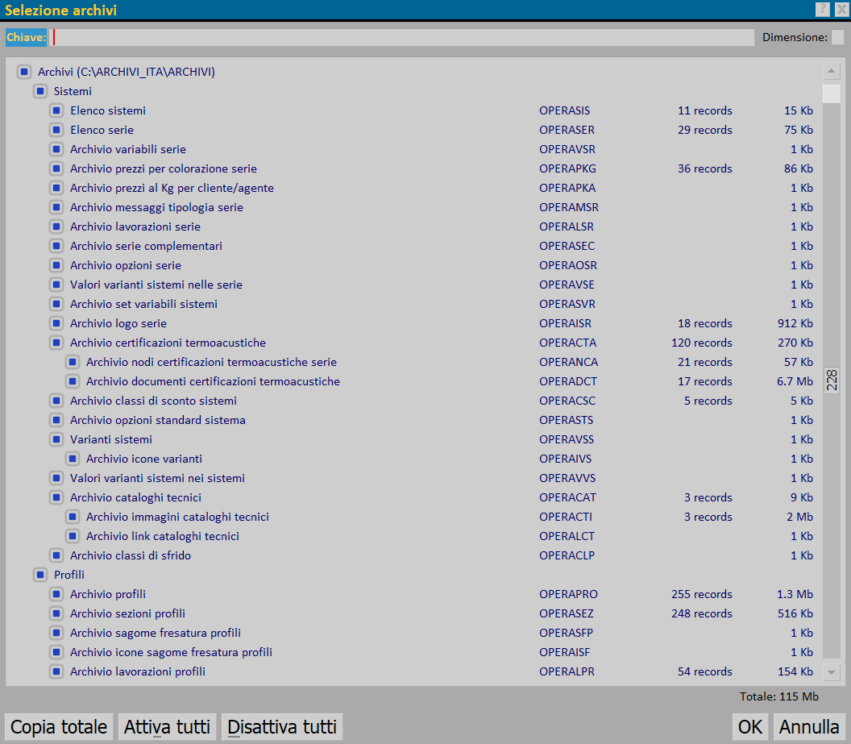
Task: Toggle checkbox for Archivio logo serie
Action: pos(56,323)
